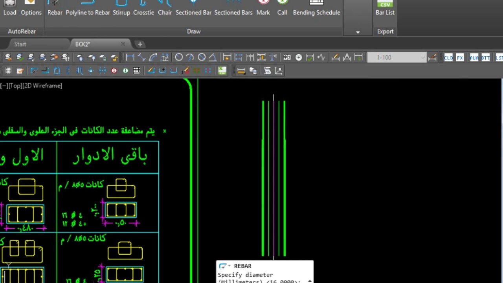This screenshot has width=503, height=283.
Task: Click the Layer Isolate icon
Action: (x=54, y=57)
